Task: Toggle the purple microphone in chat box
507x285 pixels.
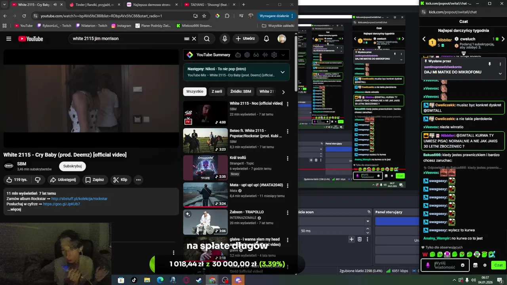Action: [427, 265]
